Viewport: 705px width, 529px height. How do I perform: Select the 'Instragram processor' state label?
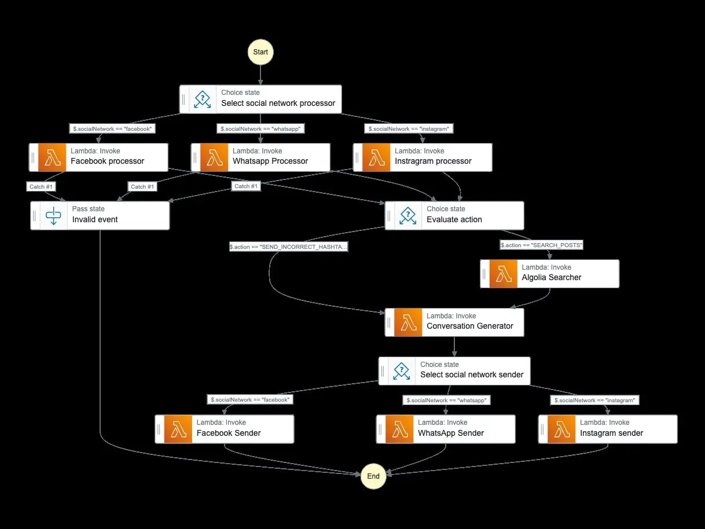[x=433, y=161]
